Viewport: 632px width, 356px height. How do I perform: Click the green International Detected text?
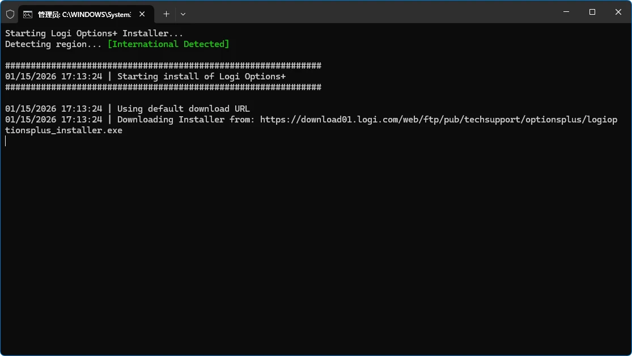tap(168, 44)
